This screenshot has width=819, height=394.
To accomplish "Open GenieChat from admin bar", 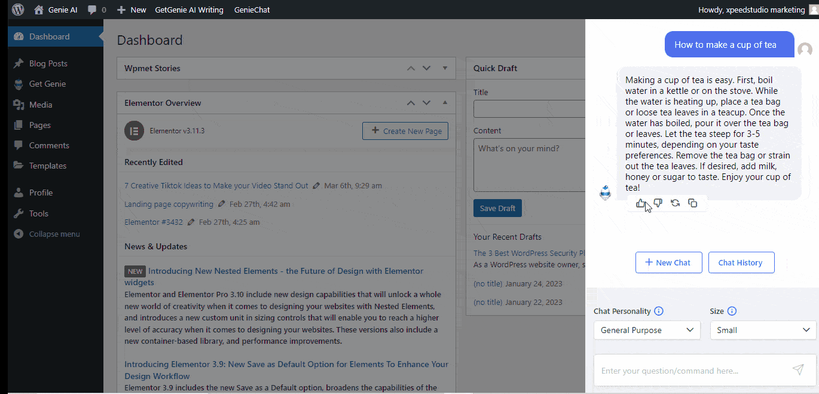I will tap(252, 10).
